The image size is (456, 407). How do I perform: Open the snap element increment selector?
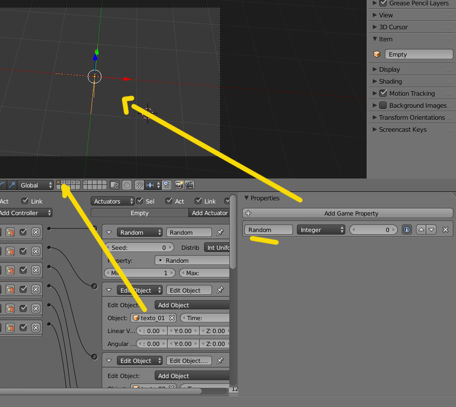[153, 185]
